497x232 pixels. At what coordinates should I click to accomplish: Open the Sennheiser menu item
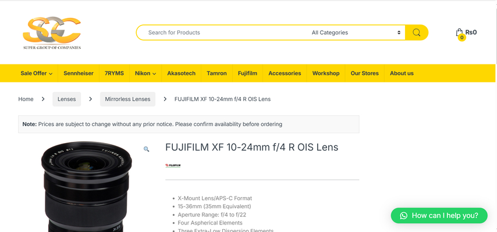pyautogui.click(x=79, y=73)
